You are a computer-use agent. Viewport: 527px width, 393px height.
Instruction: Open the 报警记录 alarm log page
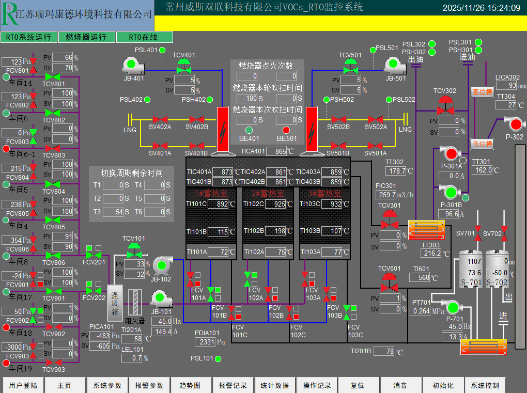(233, 385)
